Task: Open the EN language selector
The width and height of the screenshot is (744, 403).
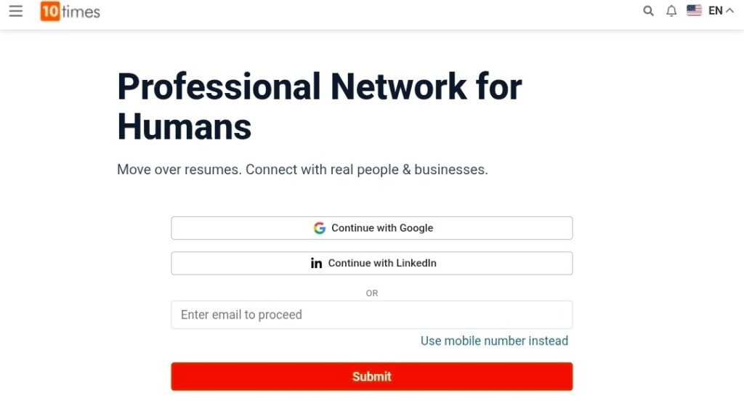Action: pos(716,11)
